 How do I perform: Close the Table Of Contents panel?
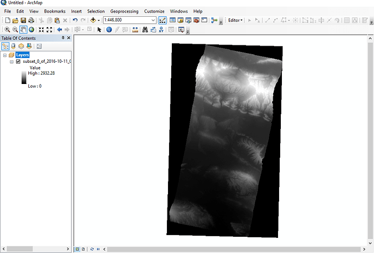click(69, 38)
